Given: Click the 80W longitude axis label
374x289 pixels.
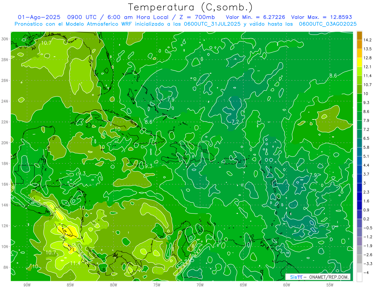Looking at the screenshot, I should [x=113, y=285].
